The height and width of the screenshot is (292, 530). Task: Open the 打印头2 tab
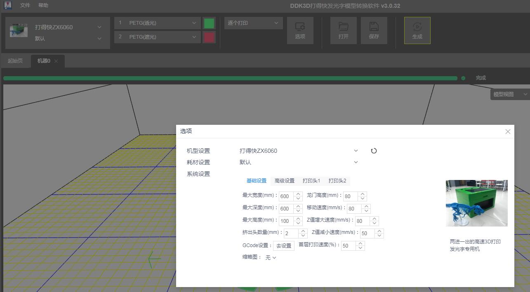(337, 181)
